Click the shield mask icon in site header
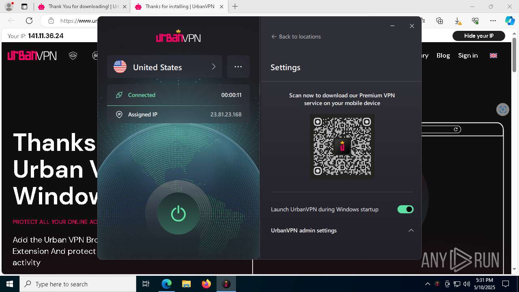The width and height of the screenshot is (519, 292). [x=73, y=56]
